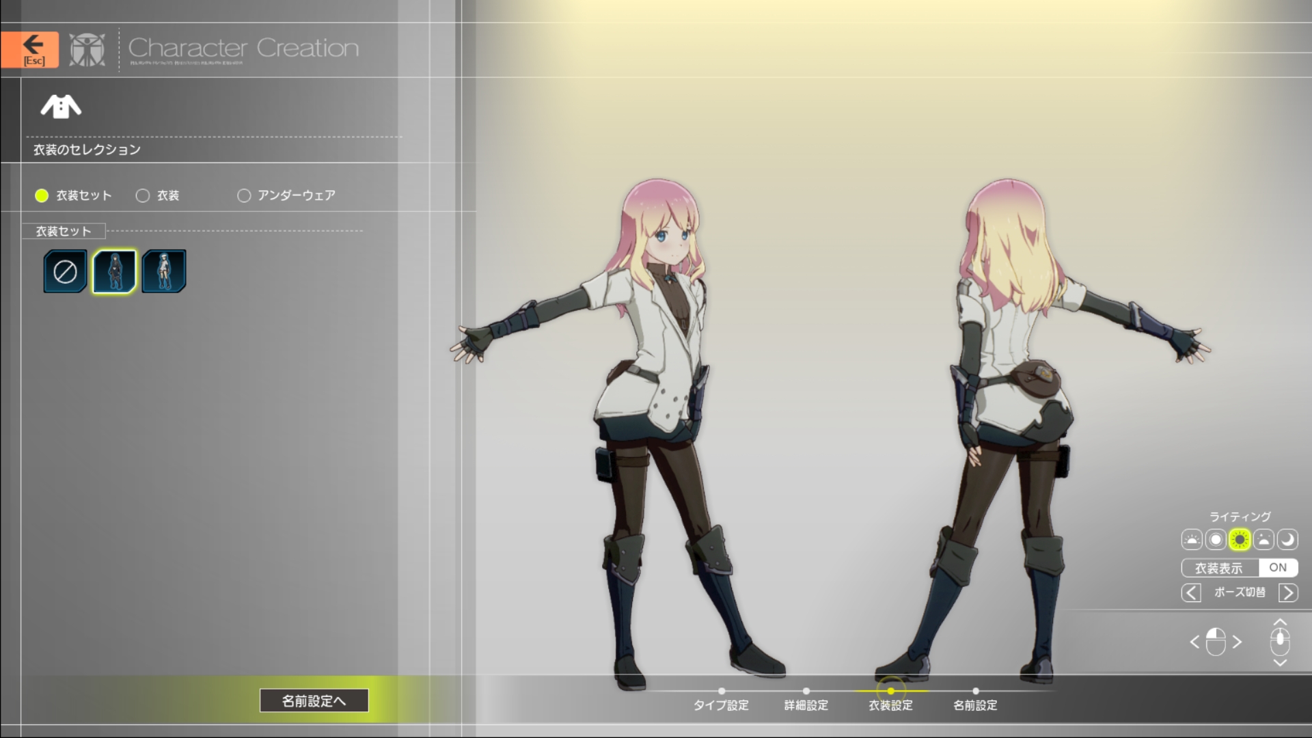Switch to previous pose with left arrow
The width and height of the screenshot is (1312, 738).
pyautogui.click(x=1191, y=592)
